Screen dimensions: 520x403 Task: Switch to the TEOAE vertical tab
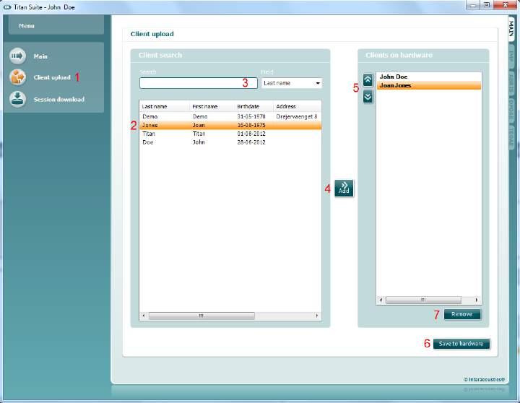pyautogui.click(x=511, y=136)
